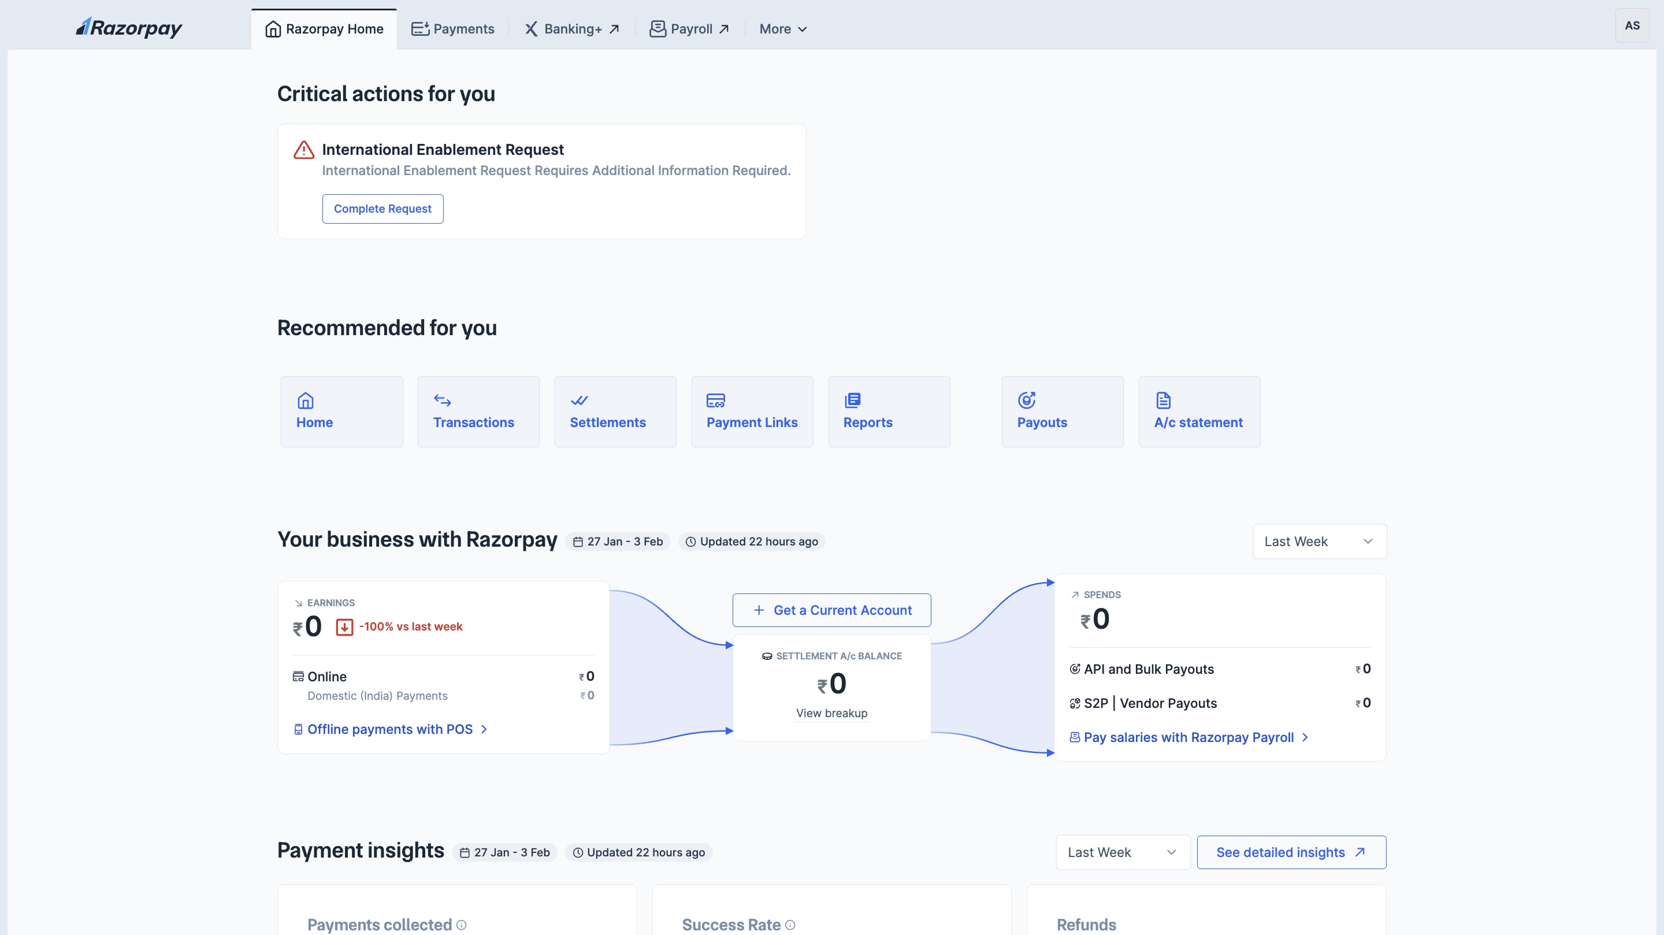Open the Razorpay Home tab
The width and height of the screenshot is (1664, 935).
[x=324, y=29]
